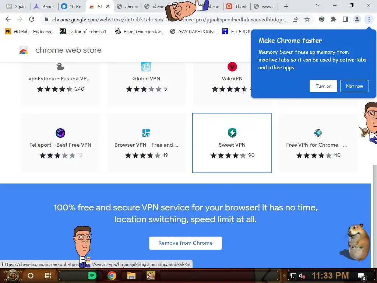
Task: Open Chrome's three-dot menu
Action: (369, 19)
